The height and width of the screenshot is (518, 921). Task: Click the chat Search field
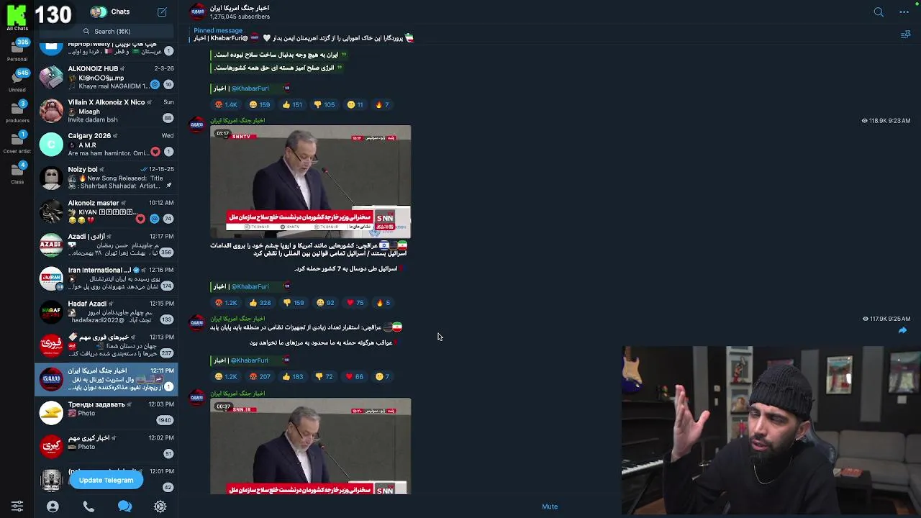point(106,31)
